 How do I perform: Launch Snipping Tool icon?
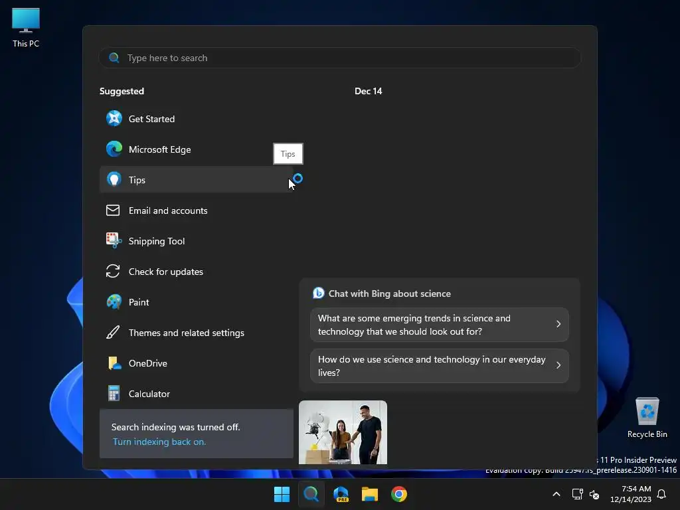click(x=114, y=240)
